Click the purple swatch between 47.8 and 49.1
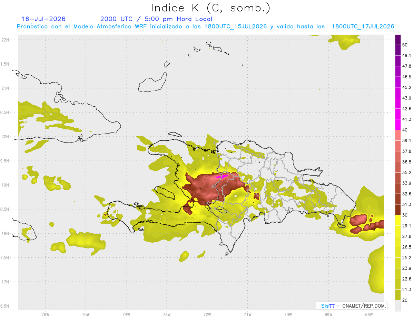The width and height of the screenshot is (414, 319). [x=398, y=61]
